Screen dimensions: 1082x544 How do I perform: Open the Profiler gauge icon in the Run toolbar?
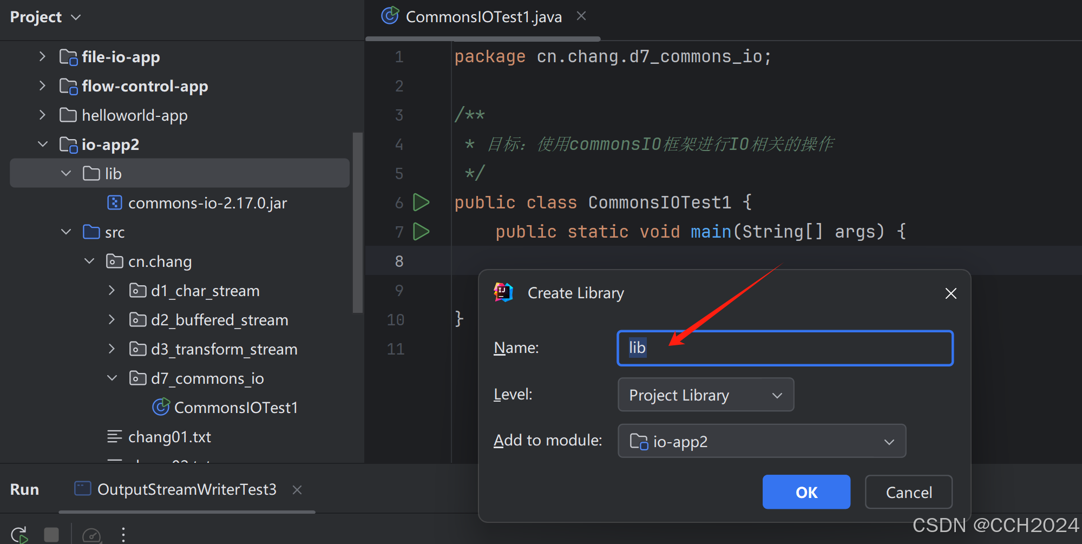click(91, 535)
